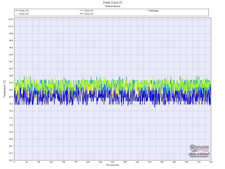
Task: Click the Core #3 red line swatch
Action: [17, 11]
